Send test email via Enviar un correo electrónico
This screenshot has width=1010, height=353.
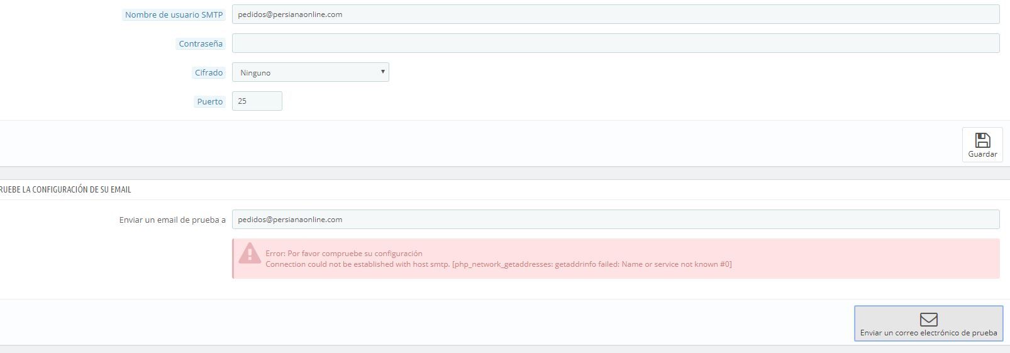click(928, 323)
